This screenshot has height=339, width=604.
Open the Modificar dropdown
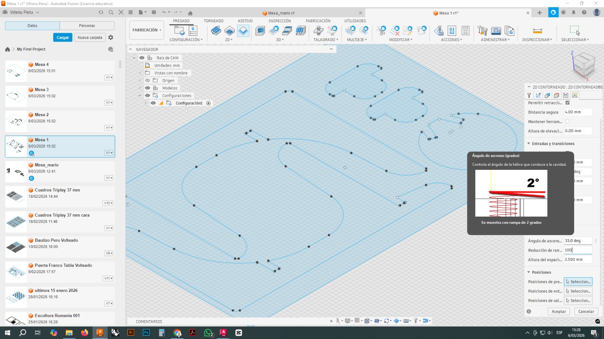[x=401, y=40]
